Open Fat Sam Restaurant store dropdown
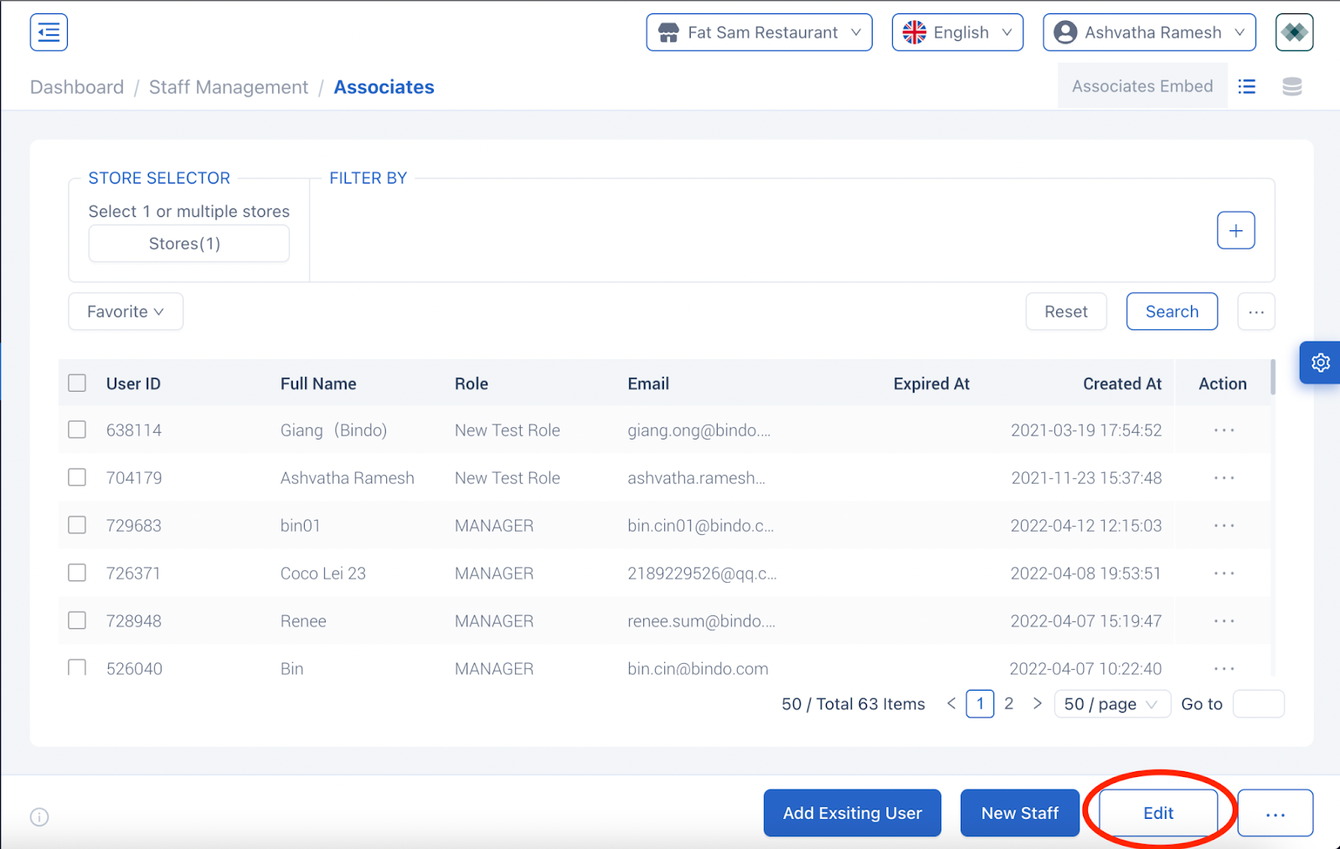This screenshot has width=1340, height=849. [759, 33]
